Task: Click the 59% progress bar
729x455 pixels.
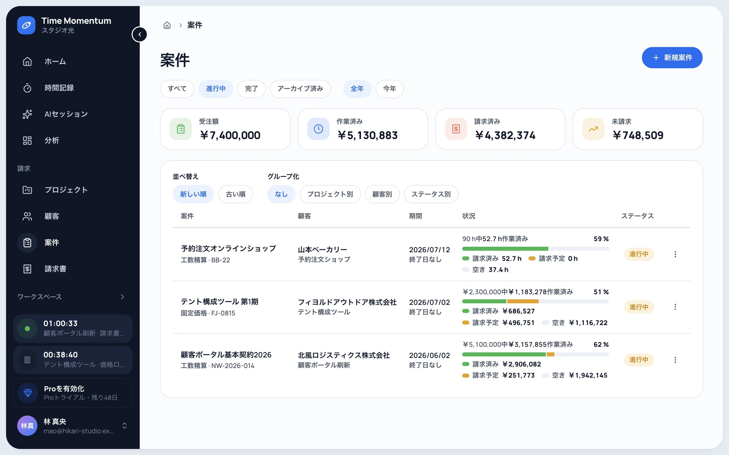Action: tap(535, 249)
